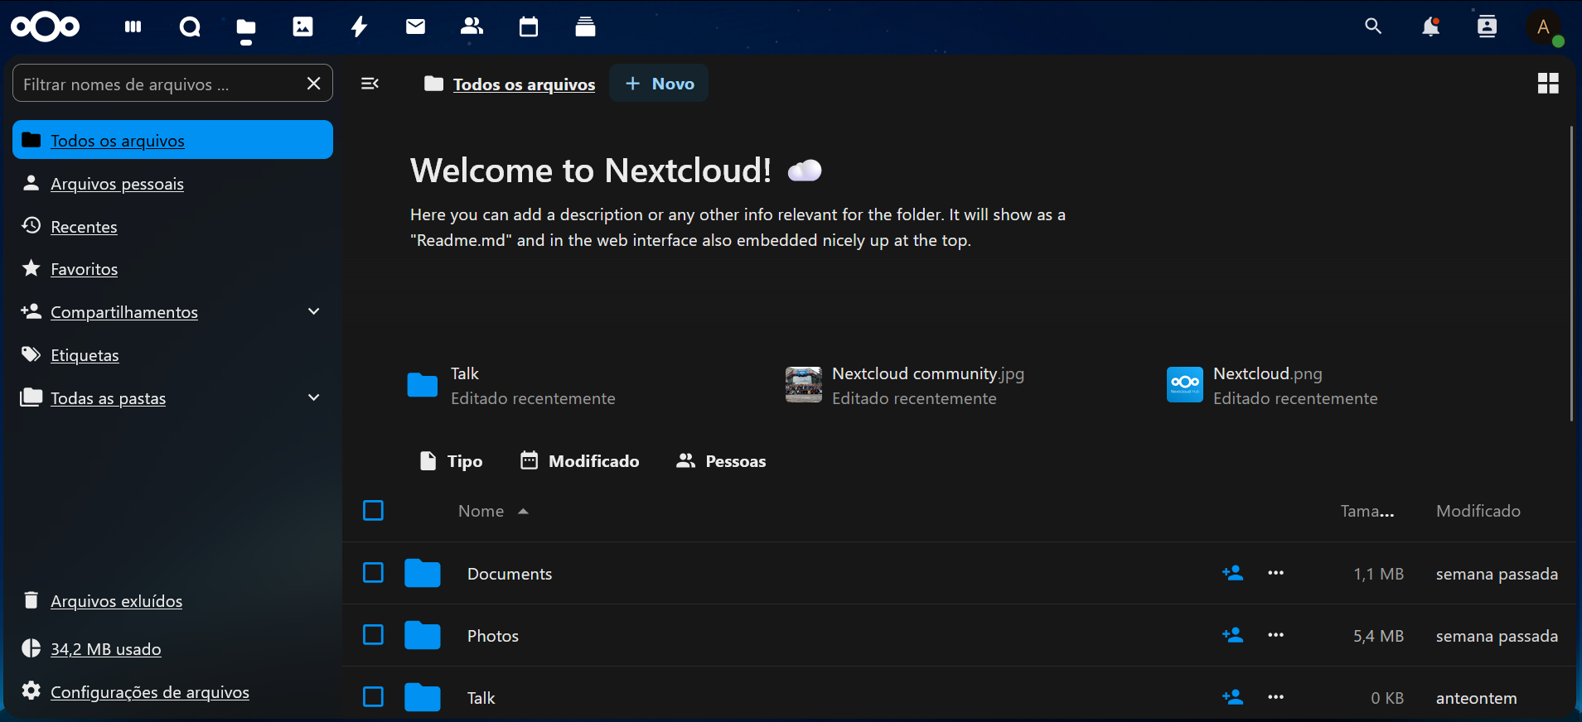
Task: Click the 5,4 MB size value
Action: [x=1378, y=636]
